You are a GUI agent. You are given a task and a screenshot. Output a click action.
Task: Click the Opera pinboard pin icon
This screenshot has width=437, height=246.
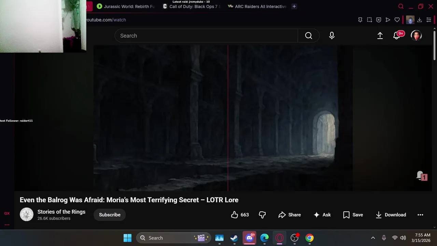(x=360, y=20)
